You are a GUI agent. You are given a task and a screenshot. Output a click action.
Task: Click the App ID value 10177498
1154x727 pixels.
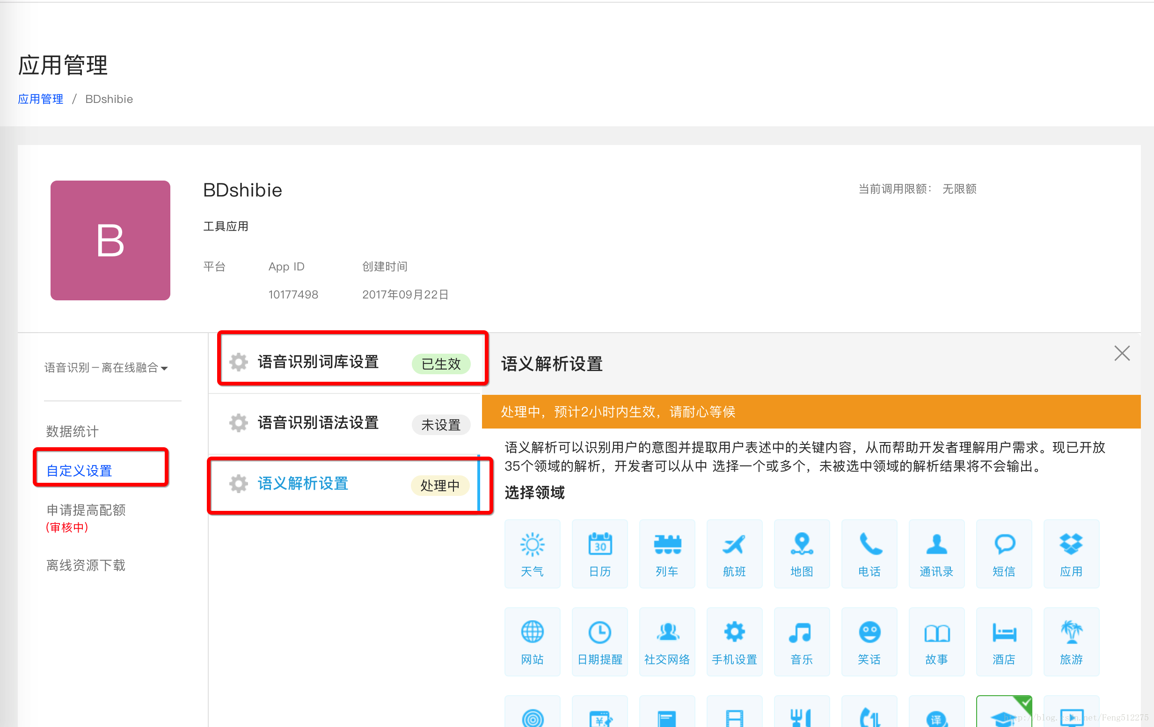point(293,294)
